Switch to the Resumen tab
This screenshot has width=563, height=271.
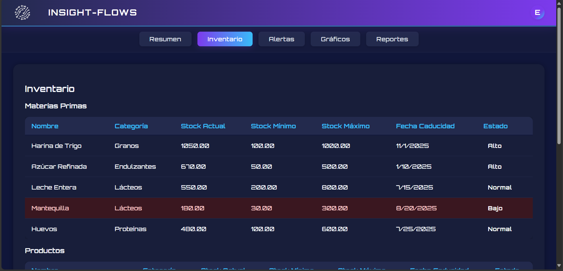tap(165, 39)
